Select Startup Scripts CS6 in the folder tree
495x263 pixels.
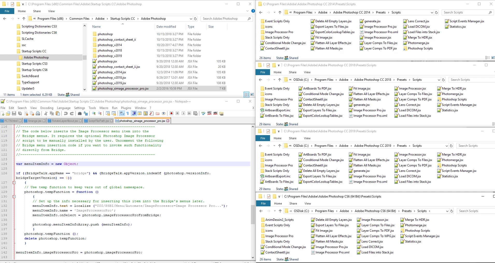point(34,70)
